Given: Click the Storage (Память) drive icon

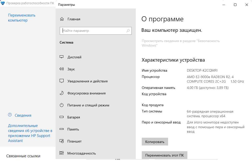Looking at the screenshot, I should point(62,129).
